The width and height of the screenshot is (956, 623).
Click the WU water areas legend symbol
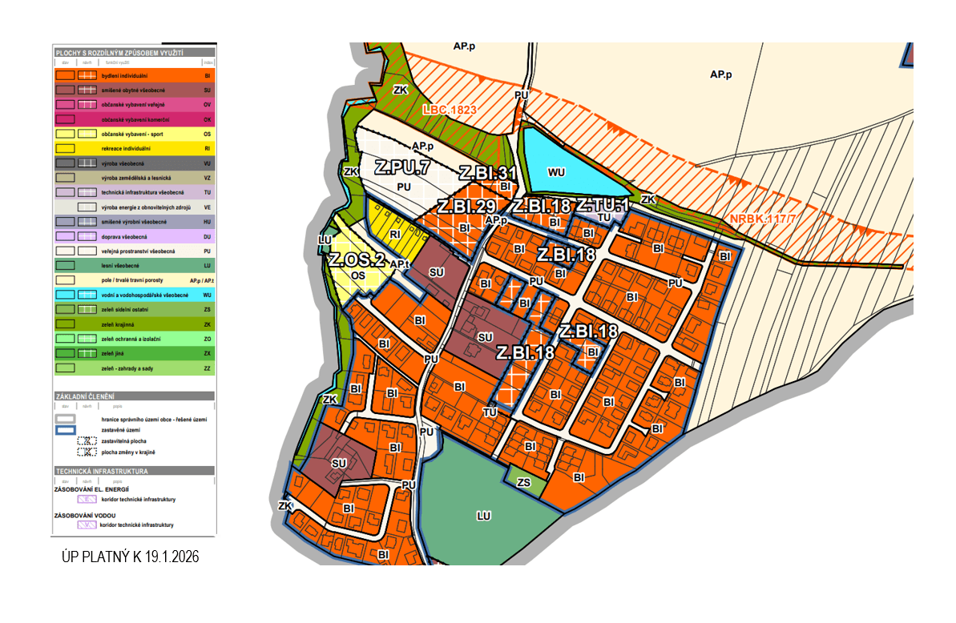pos(64,295)
